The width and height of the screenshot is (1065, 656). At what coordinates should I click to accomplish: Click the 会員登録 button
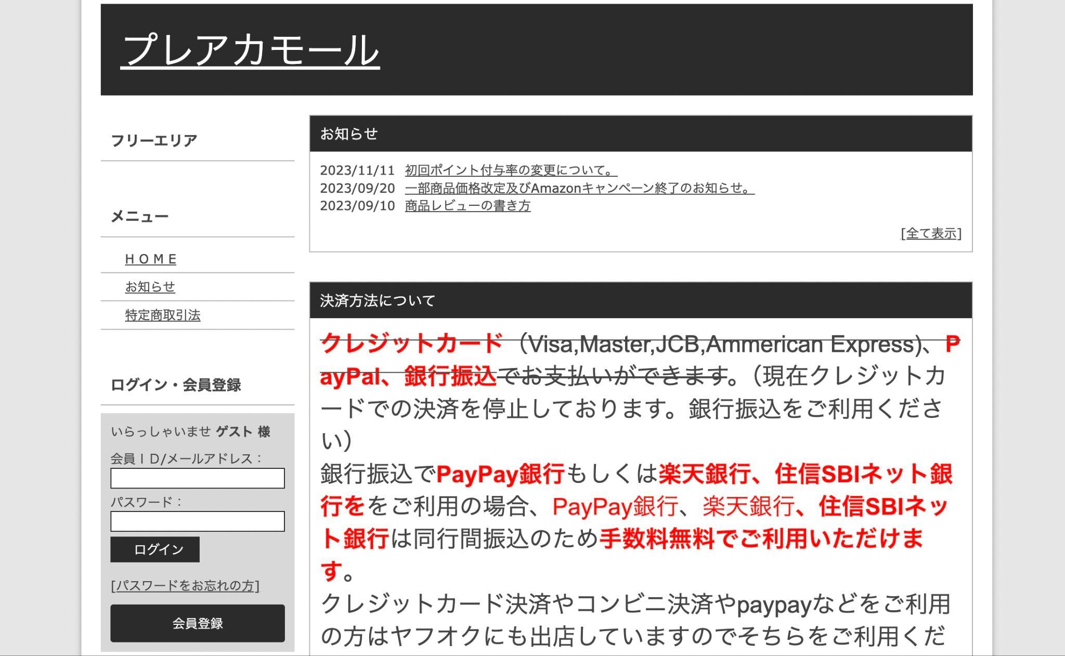(x=198, y=623)
